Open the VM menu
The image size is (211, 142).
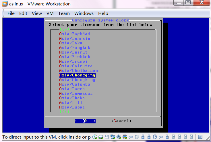tap(50, 13)
